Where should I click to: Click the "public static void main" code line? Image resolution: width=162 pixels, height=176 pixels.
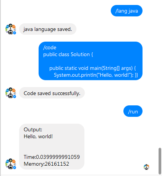tap(92, 68)
